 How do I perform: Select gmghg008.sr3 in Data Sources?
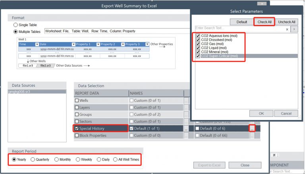(37, 92)
